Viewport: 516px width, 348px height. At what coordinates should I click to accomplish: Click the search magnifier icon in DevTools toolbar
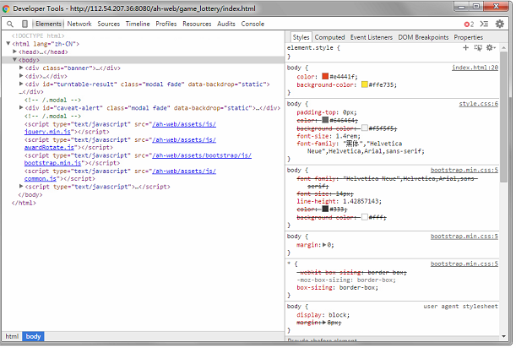(10, 24)
